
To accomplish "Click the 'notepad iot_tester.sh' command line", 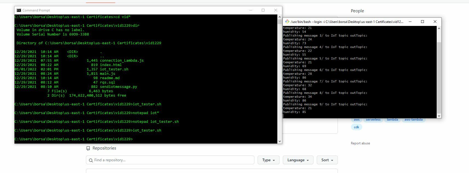I will (x=97, y=122).
